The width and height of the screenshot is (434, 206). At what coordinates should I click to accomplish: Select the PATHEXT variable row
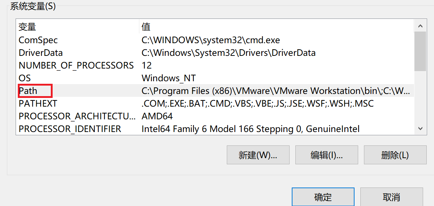pyautogui.click(x=38, y=103)
